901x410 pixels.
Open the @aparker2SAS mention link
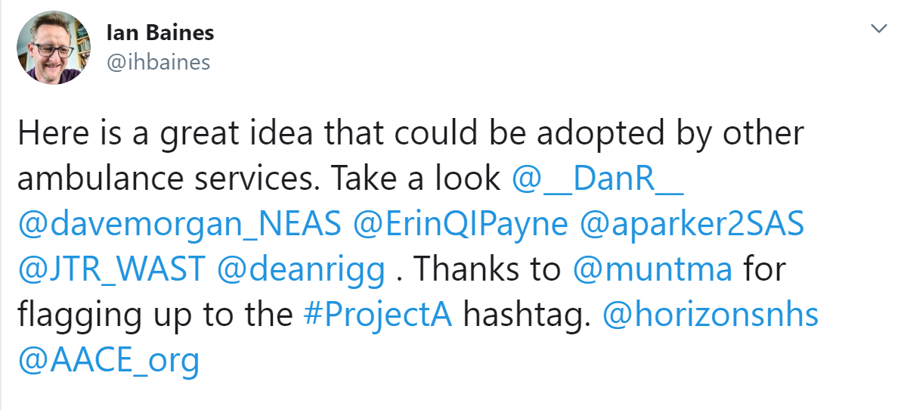click(x=692, y=225)
